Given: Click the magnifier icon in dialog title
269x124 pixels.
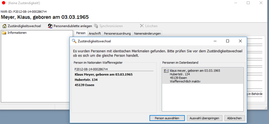Looking at the screenshot, I should tap(74, 41).
